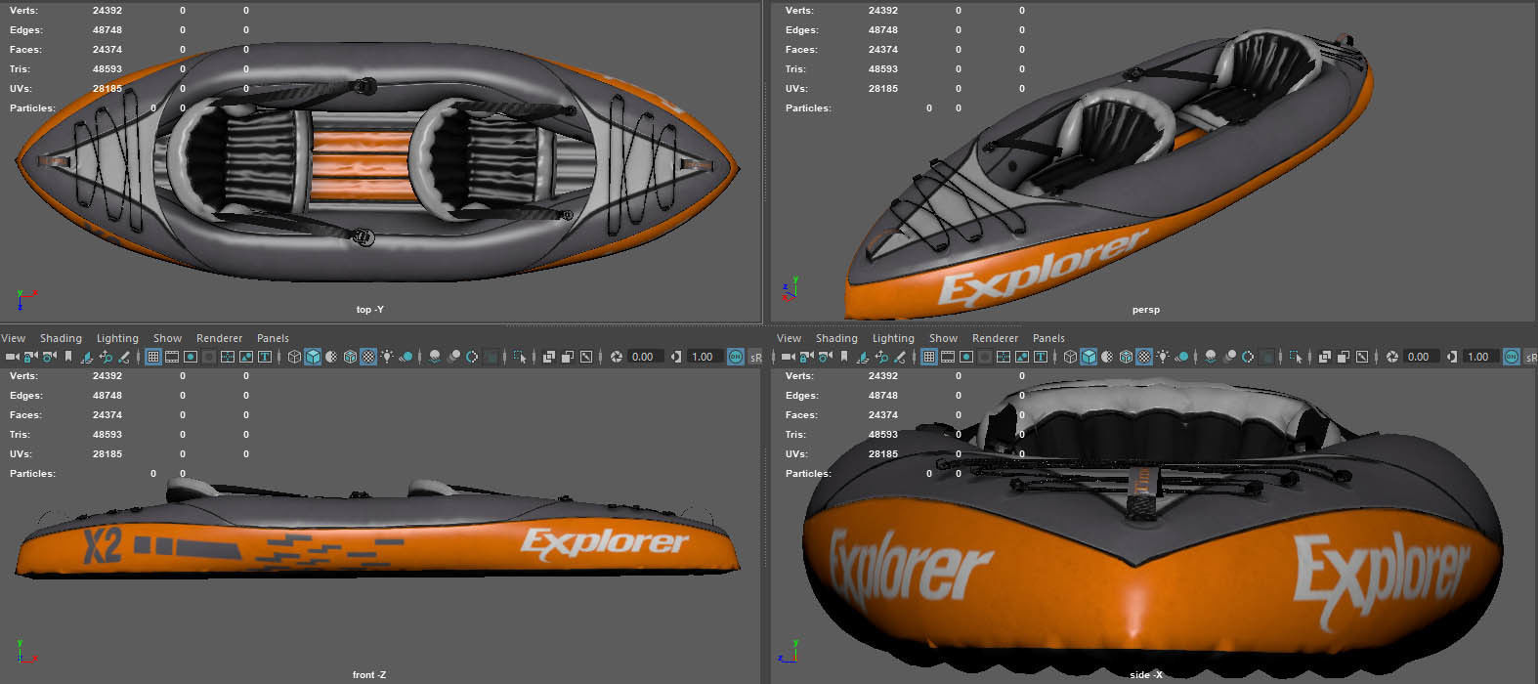
Task: Open Panels menu of side -X panel
Action: [x=1048, y=338]
